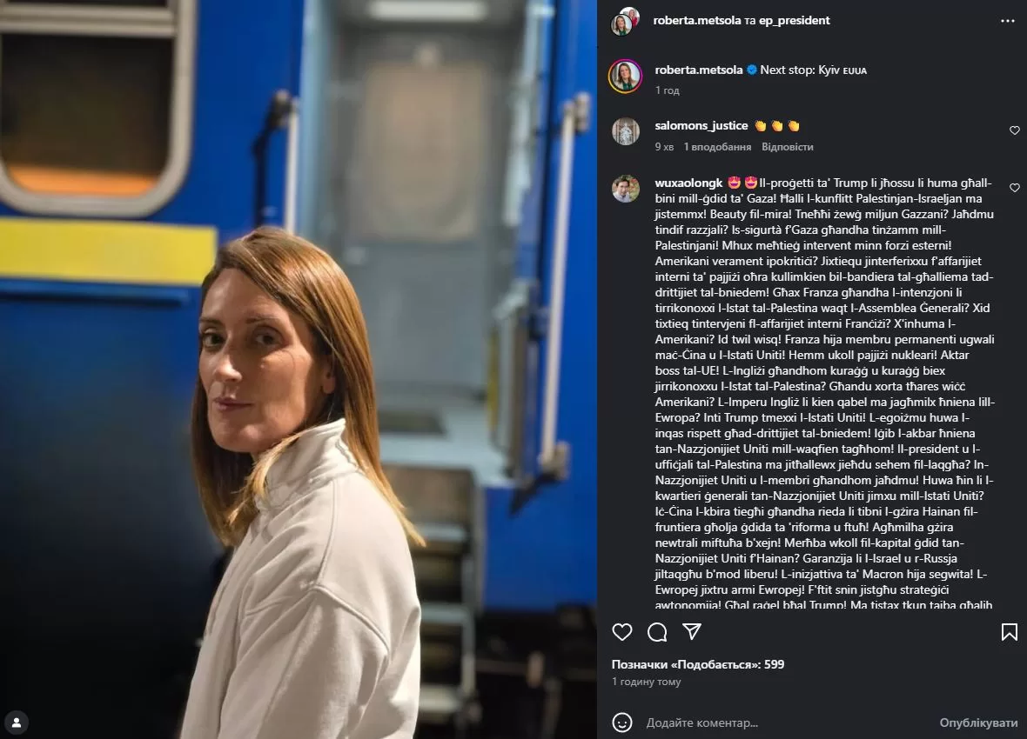
Task: Open the three-dot more options menu
Action: (x=1007, y=21)
